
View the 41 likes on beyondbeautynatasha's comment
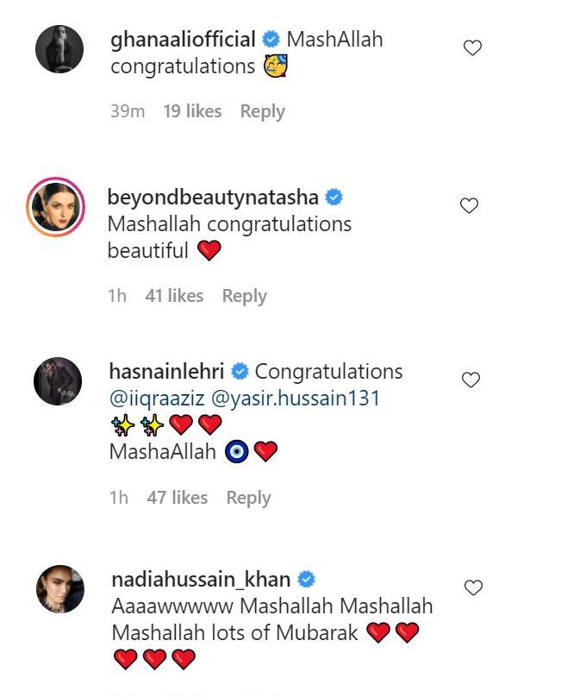click(x=174, y=296)
